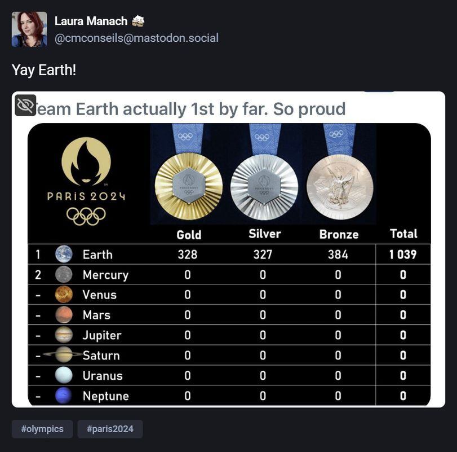Click the silver medal image
Screen dimensions: 457x452
click(264, 186)
